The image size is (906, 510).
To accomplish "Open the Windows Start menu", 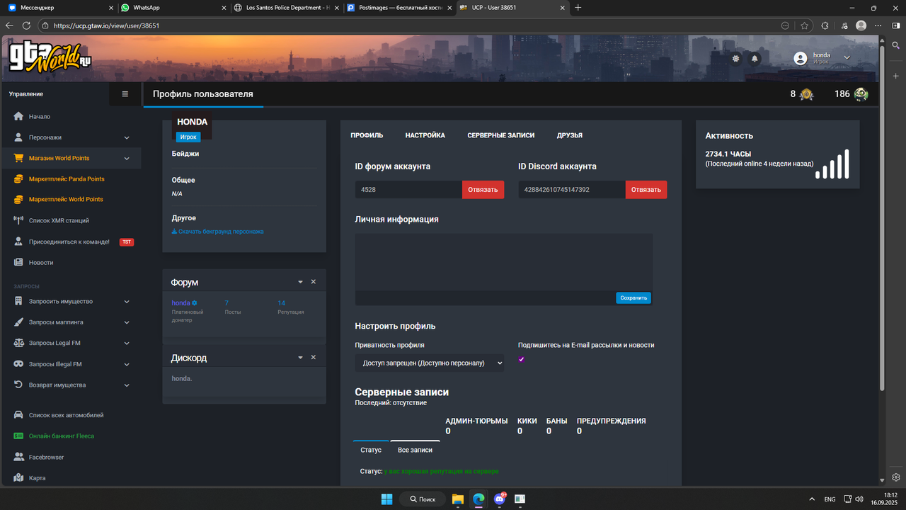I will (387, 499).
